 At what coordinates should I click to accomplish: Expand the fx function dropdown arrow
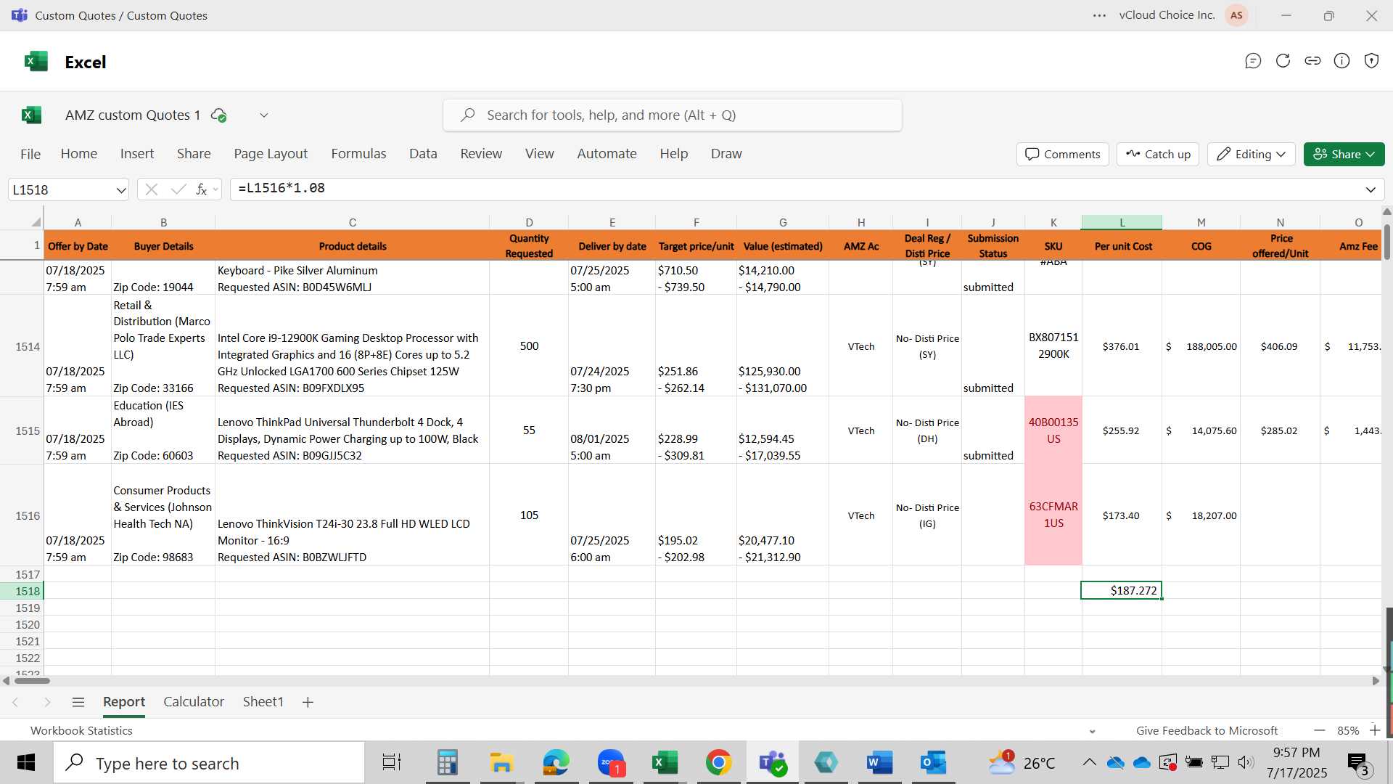click(215, 190)
